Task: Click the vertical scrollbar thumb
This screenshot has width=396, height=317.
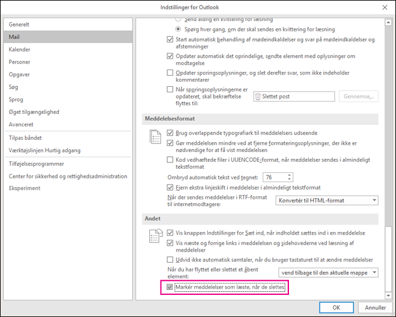Action: pyautogui.click(x=388, y=259)
